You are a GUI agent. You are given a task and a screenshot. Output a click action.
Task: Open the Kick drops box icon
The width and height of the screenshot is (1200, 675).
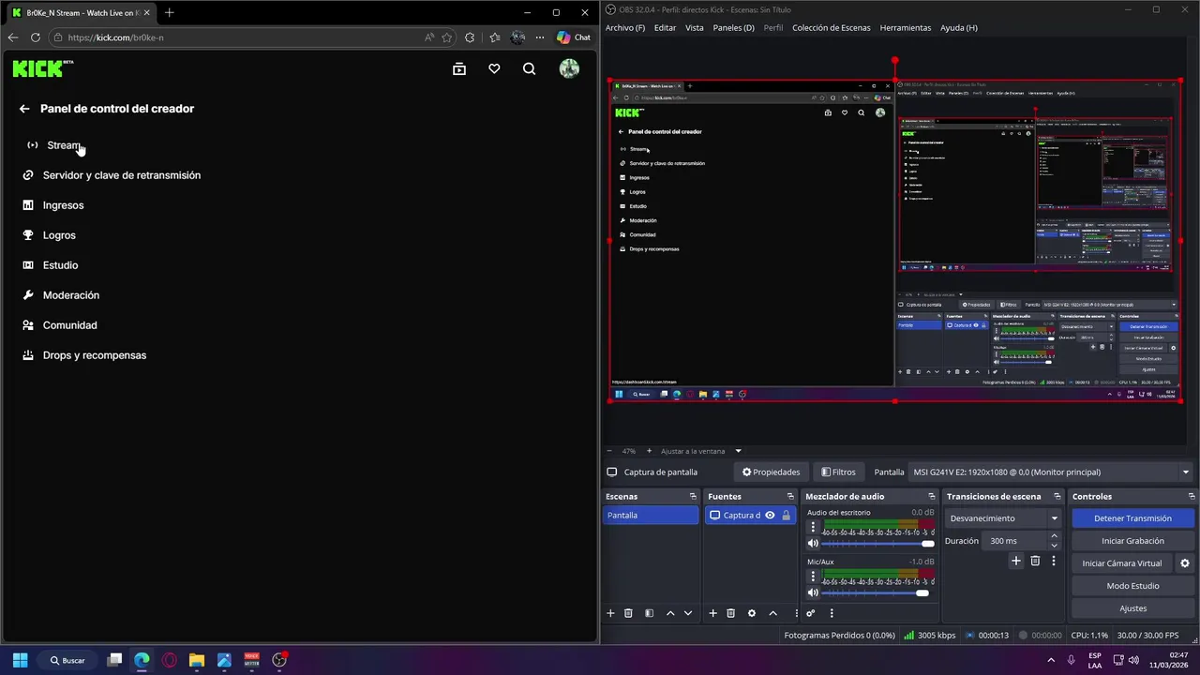coord(459,68)
